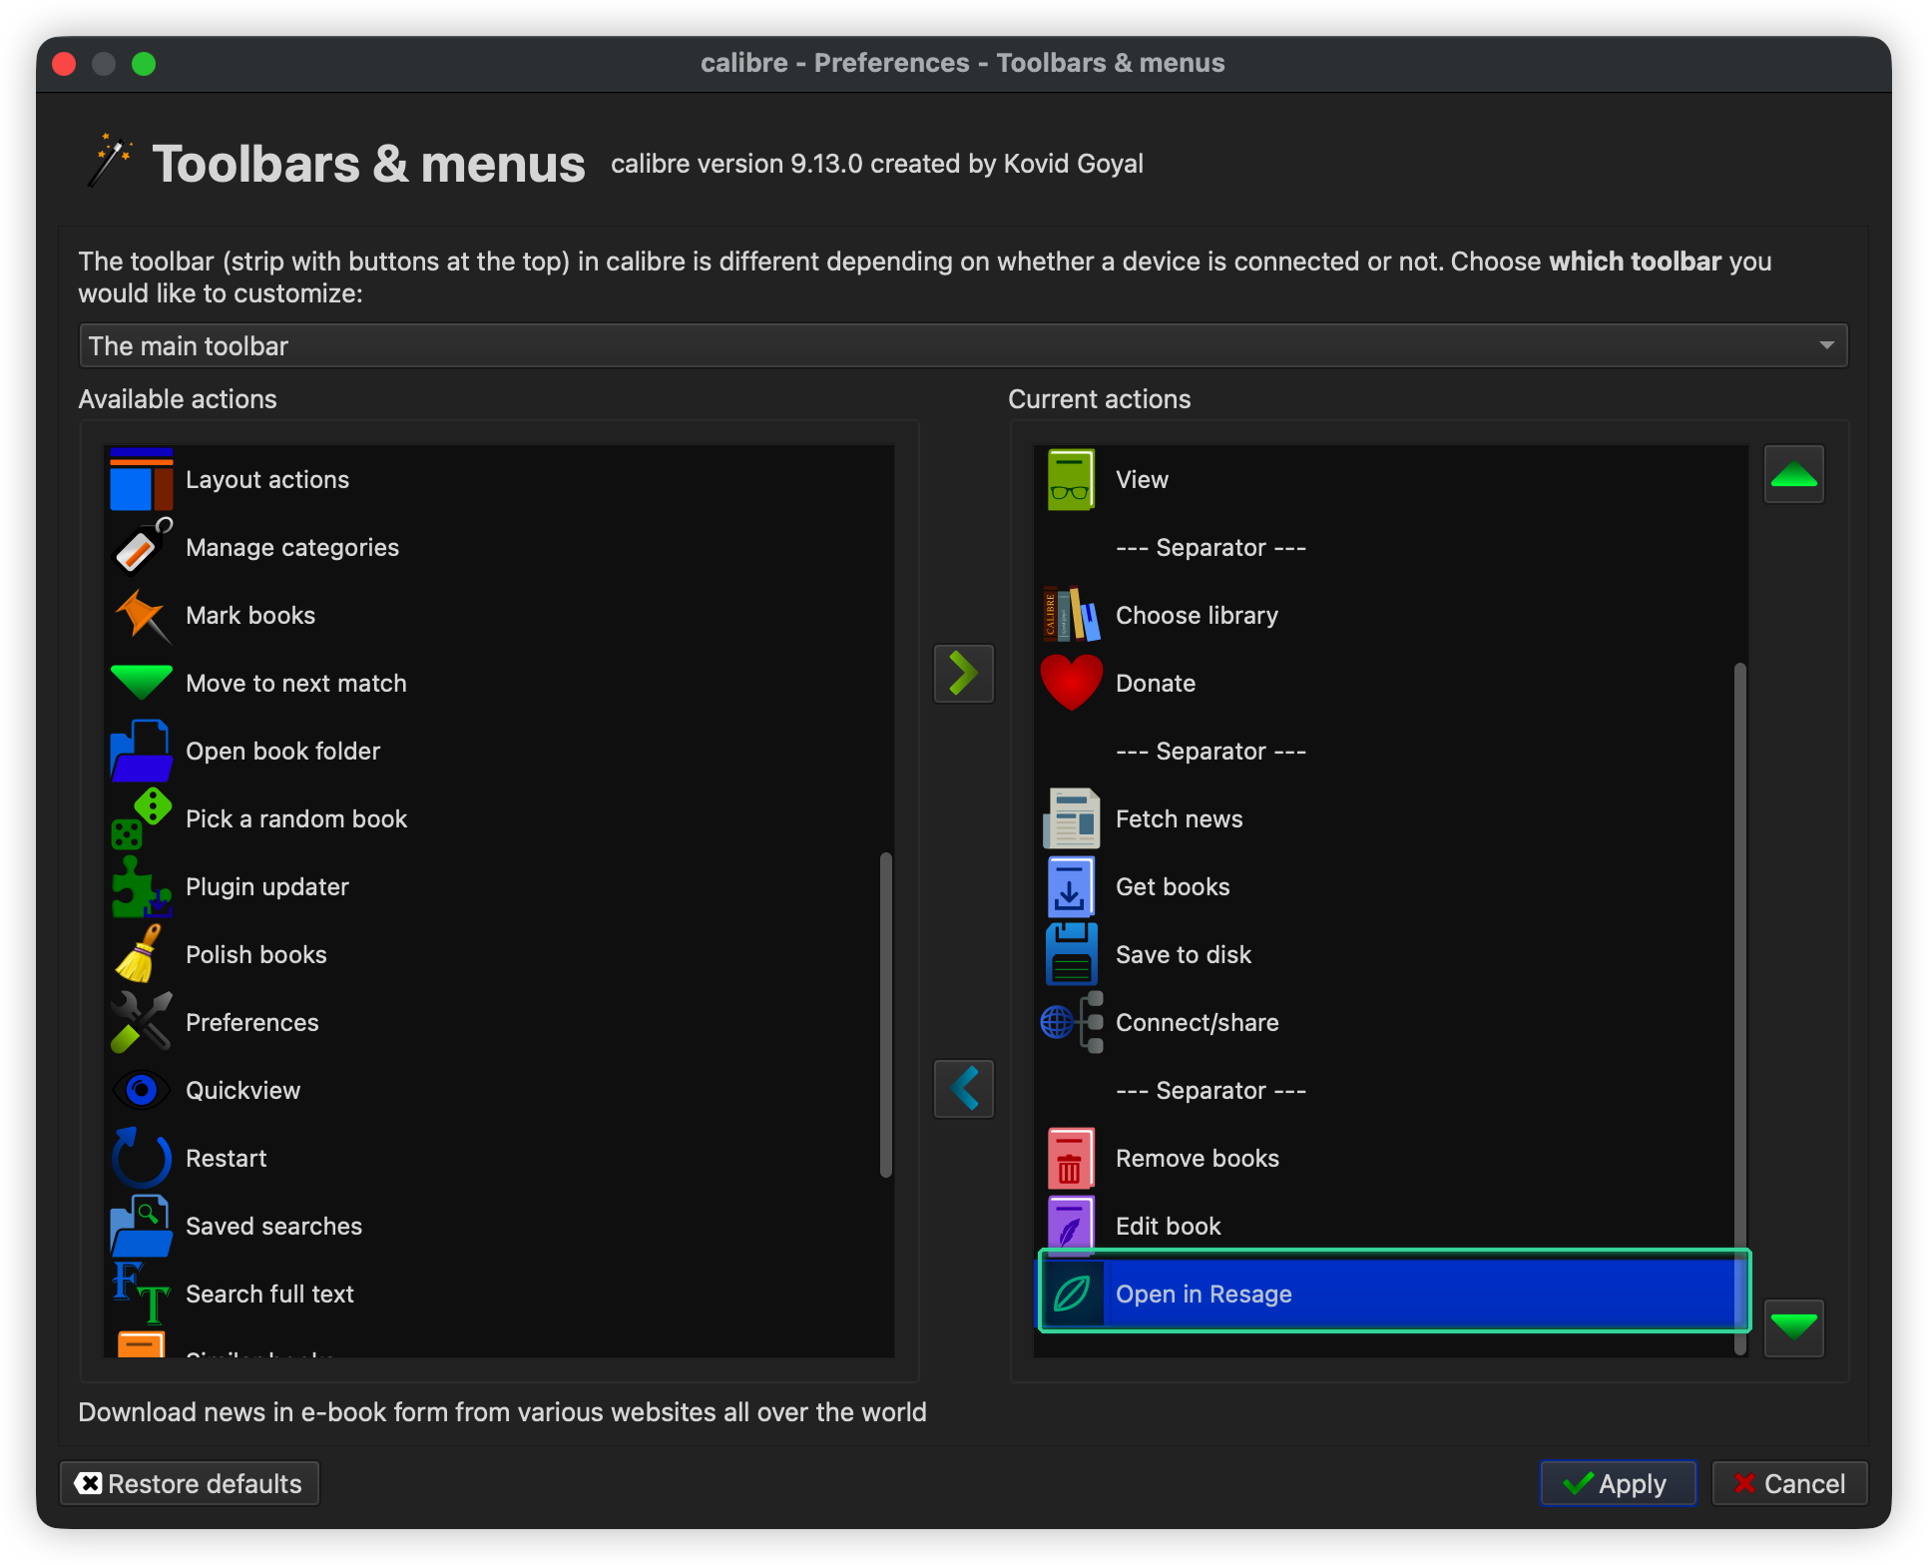1928x1565 pixels.
Task: Select the Edit book feather icon
Action: click(x=1071, y=1227)
